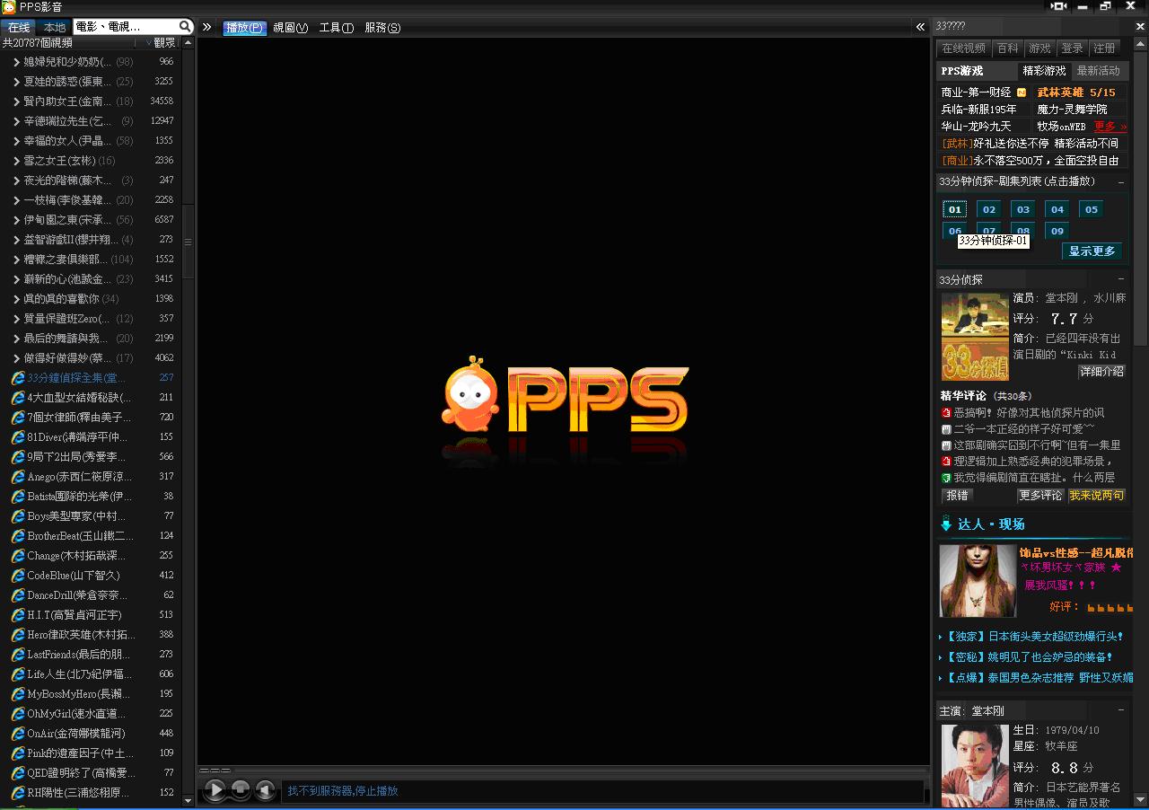Image resolution: width=1149 pixels, height=810 pixels.
Task: Expand the 夏娃的誘惑 folder
Action: coord(16,82)
